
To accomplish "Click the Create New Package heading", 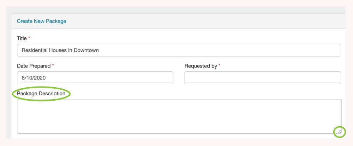I will [42, 21].
